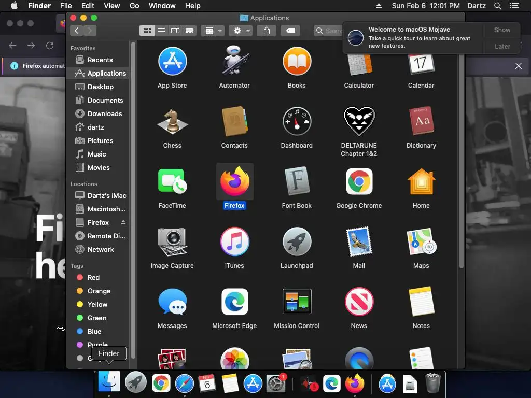Click reload button in Firefox window
The image size is (531, 398).
(50, 46)
